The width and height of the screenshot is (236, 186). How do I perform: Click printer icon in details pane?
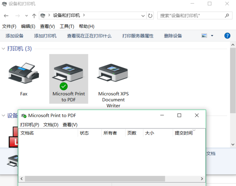tap(13, 161)
